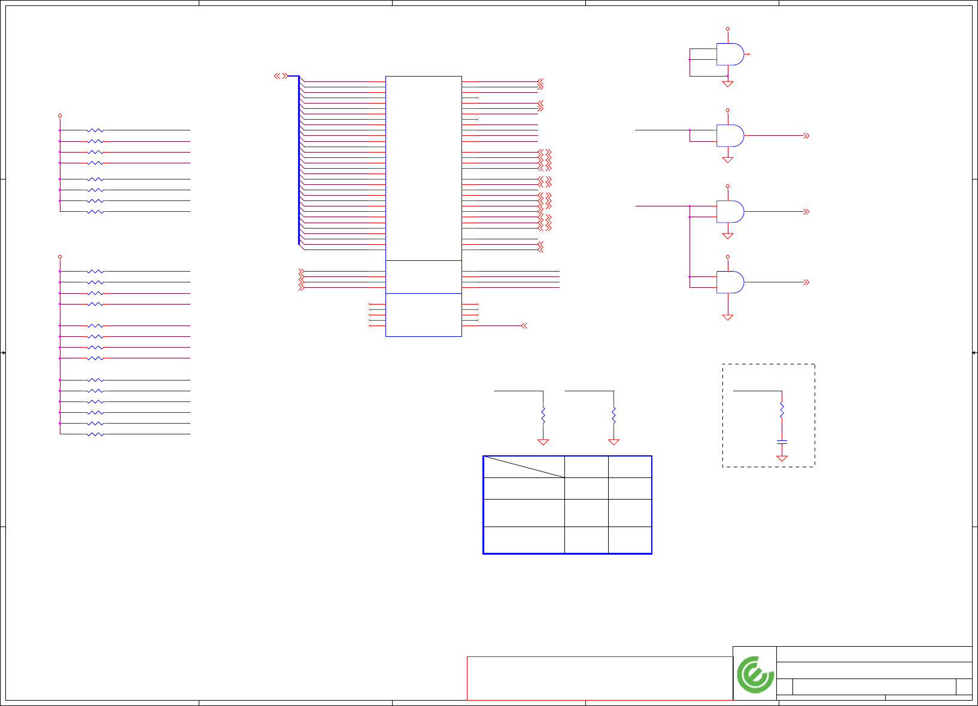Select the empty red-outlined box beside the logo
The image size is (978, 706).
(600, 678)
